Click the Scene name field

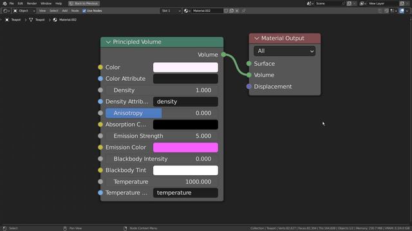tap(328, 3)
